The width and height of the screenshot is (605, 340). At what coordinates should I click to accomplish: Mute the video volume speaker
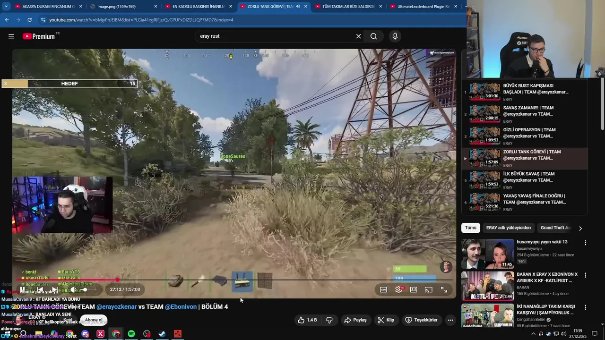(73, 289)
